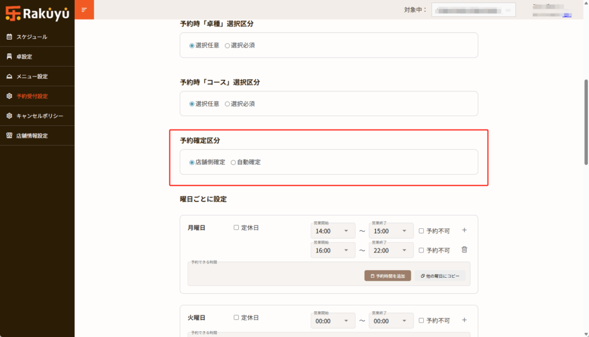Check 予約不可 on Monday's 14:00 row
The height and width of the screenshot is (337, 589).
click(421, 231)
